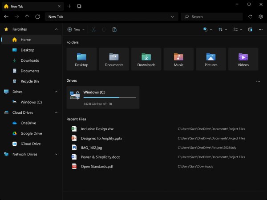Open Documents in the sidebar

(31, 71)
